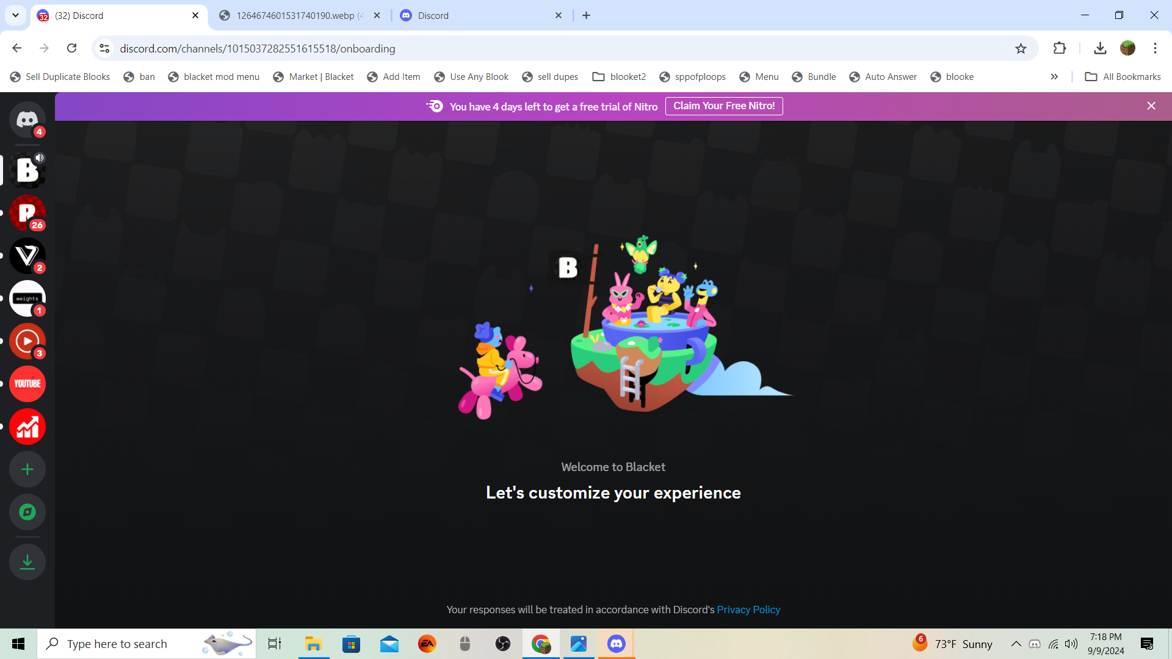Open the Blacket server icon in sidebar
This screenshot has width=1172, height=659.
(x=27, y=170)
